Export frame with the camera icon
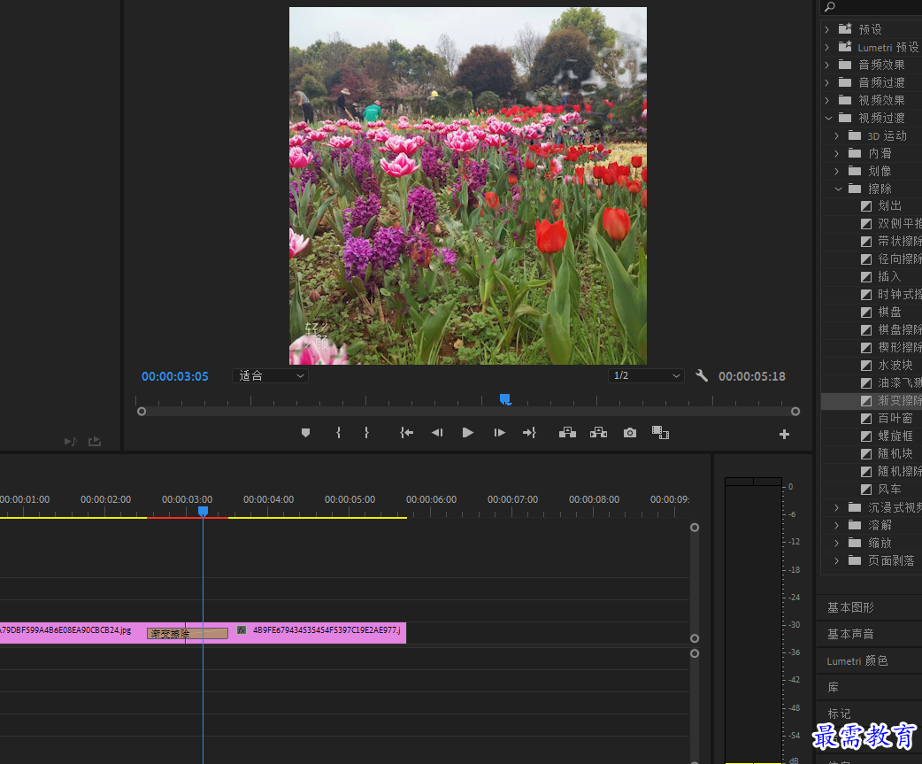Viewport: 922px width, 764px height. click(x=630, y=433)
